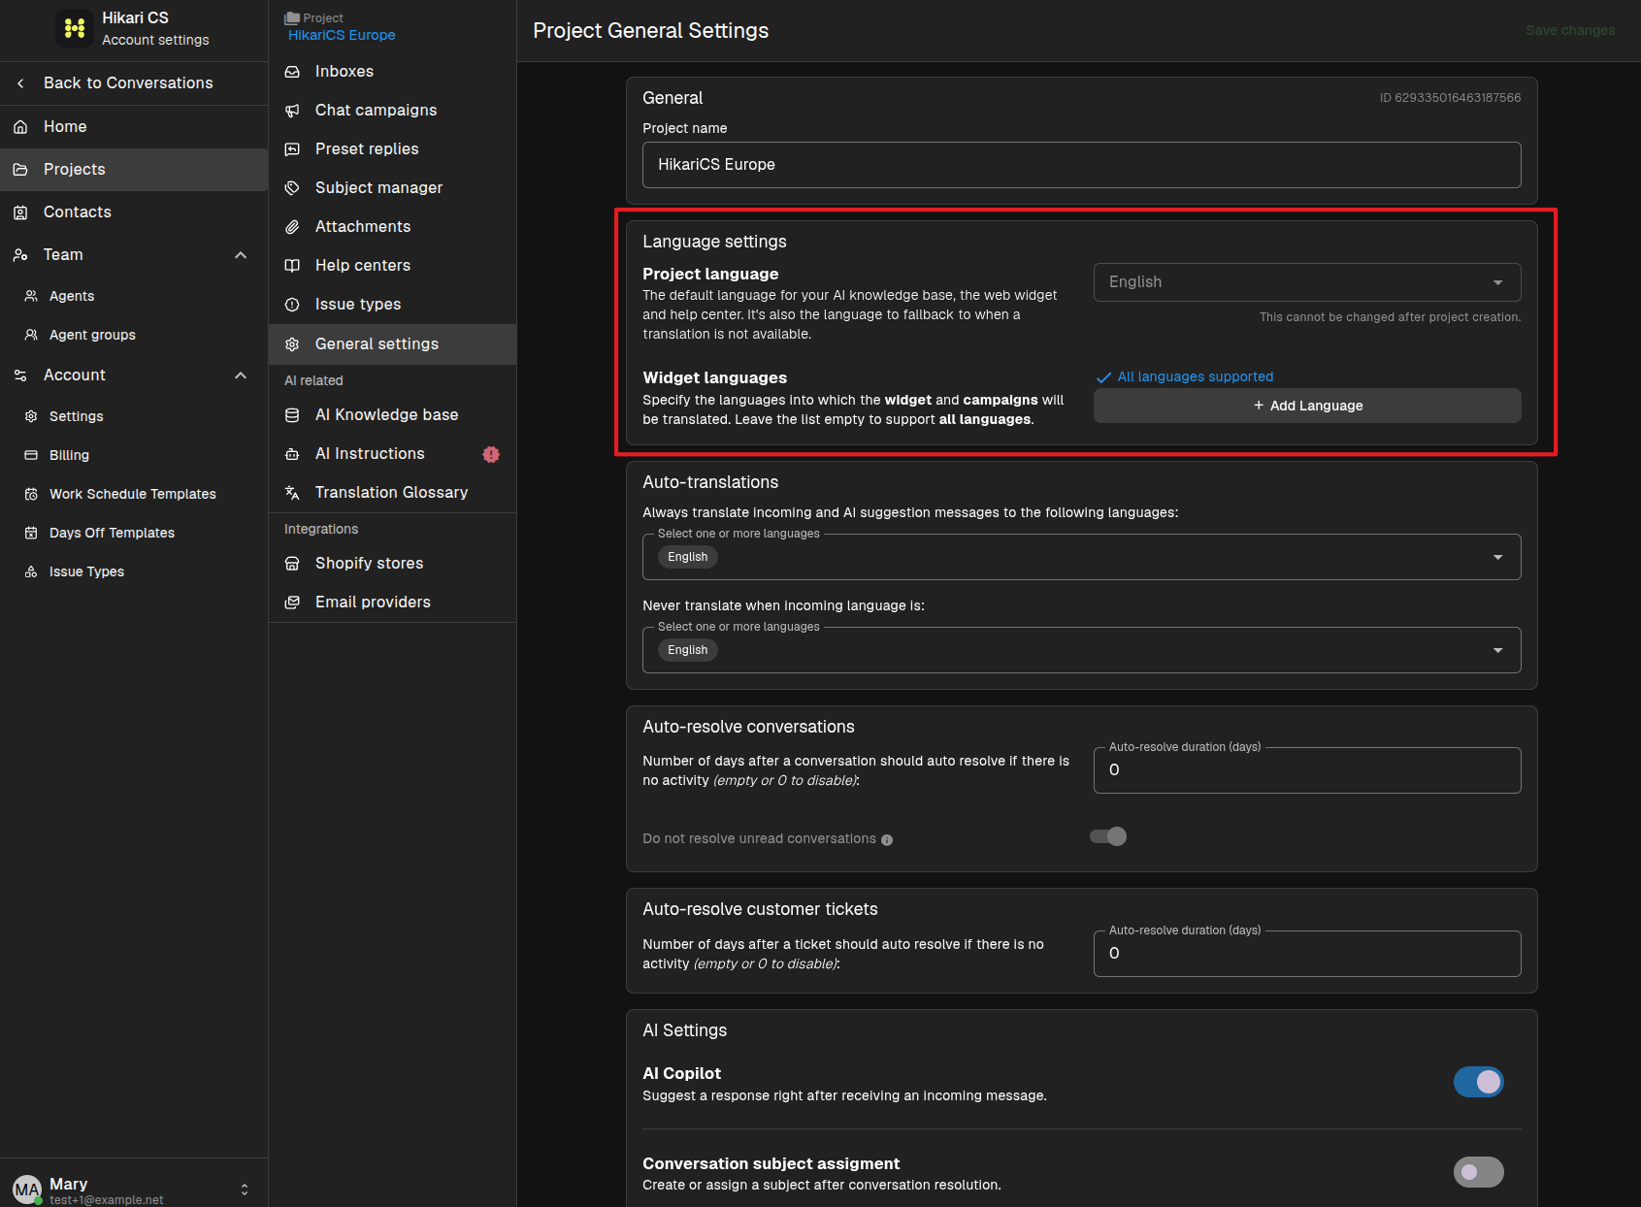Open the Project language English dropdown
The image size is (1641, 1207).
pos(1307,282)
